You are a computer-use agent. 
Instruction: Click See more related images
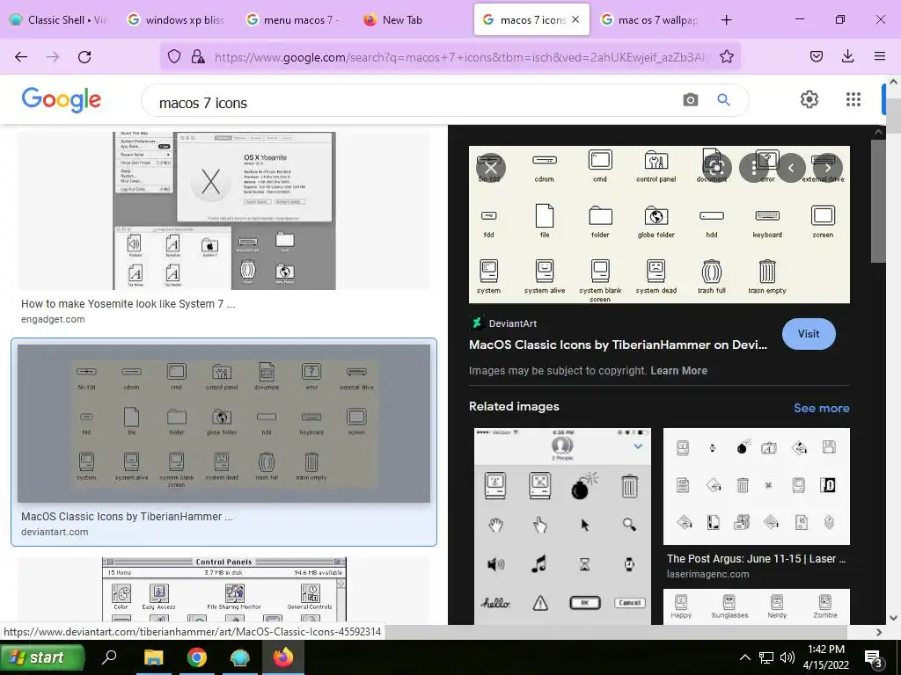(821, 408)
